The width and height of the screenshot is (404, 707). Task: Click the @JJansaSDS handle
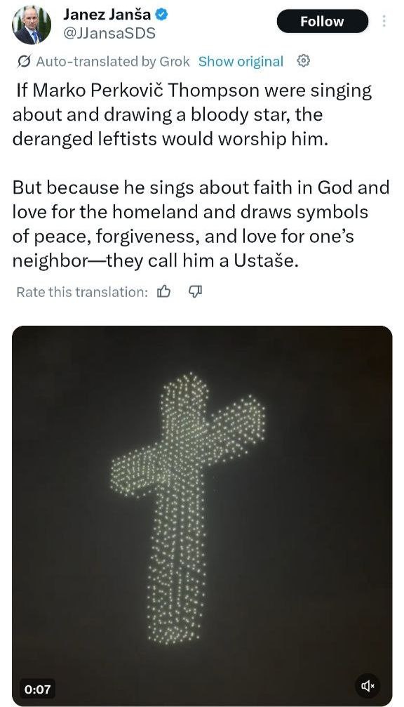click(x=109, y=33)
